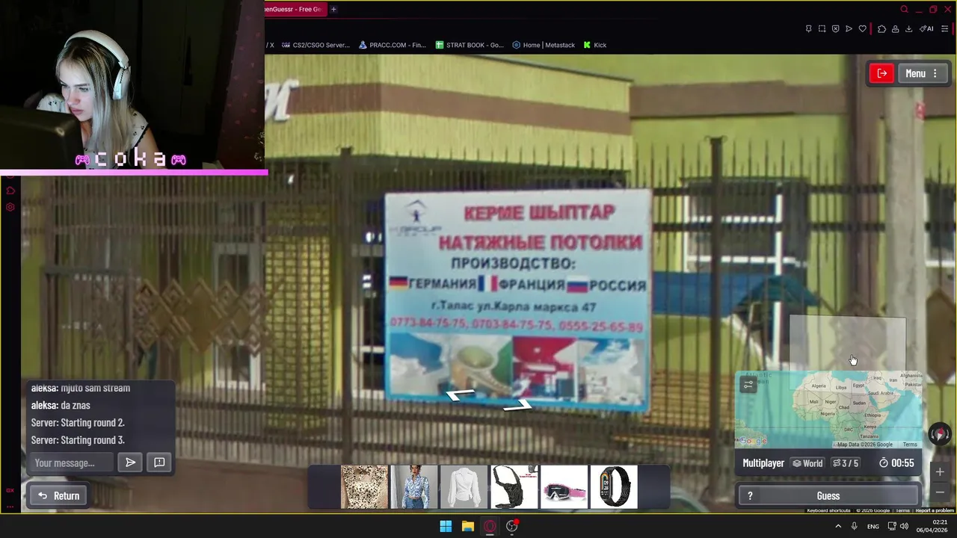Click on Egypt in the mini-map
The height and width of the screenshot is (538, 957).
click(x=858, y=386)
